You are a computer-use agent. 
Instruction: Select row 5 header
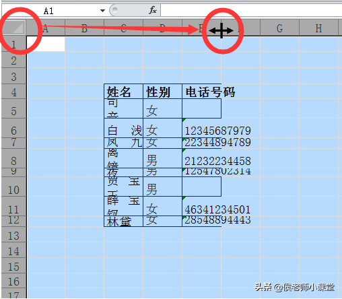(14, 108)
